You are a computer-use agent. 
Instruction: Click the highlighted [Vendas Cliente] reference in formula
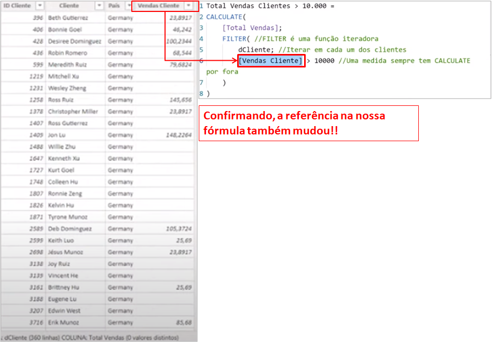[x=270, y=61]
